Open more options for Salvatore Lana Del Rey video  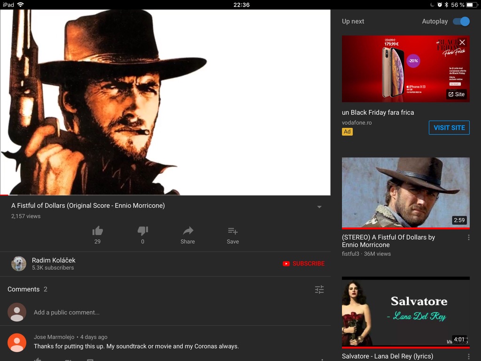pos(468,356)
